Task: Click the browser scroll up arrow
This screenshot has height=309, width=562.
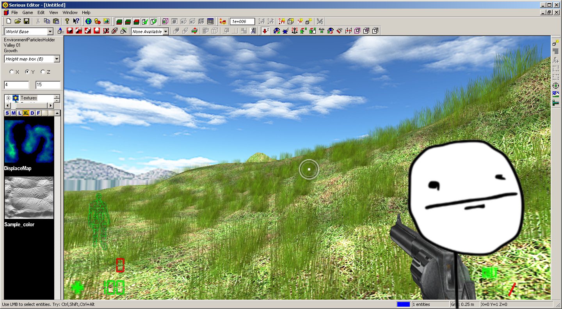Action: click(x=57, y=113)
